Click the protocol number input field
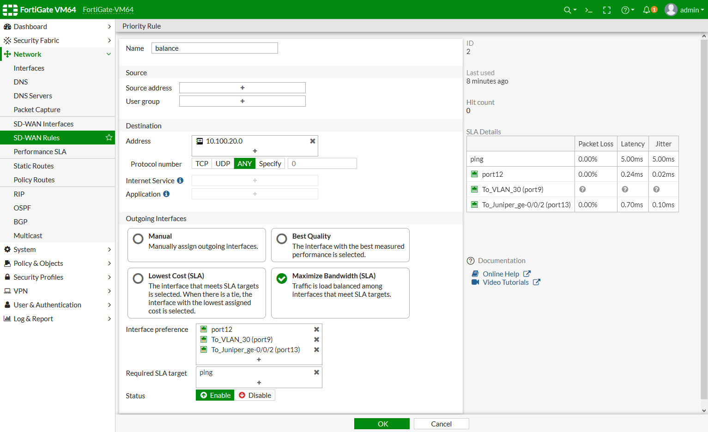The image size is (708, 432). coord(322,163)
